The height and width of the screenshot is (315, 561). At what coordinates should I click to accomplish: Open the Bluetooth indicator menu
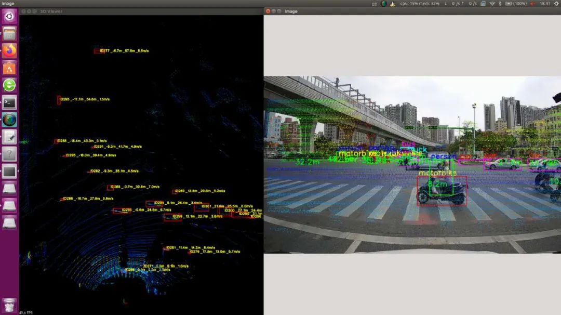[x=500, y=4]
